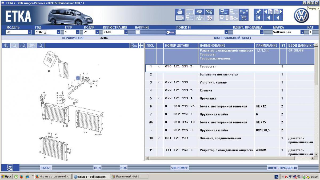Zoom out on the illustration
Image resolution: width=320 pixels, height=180 pixels.
click(15, 46)
